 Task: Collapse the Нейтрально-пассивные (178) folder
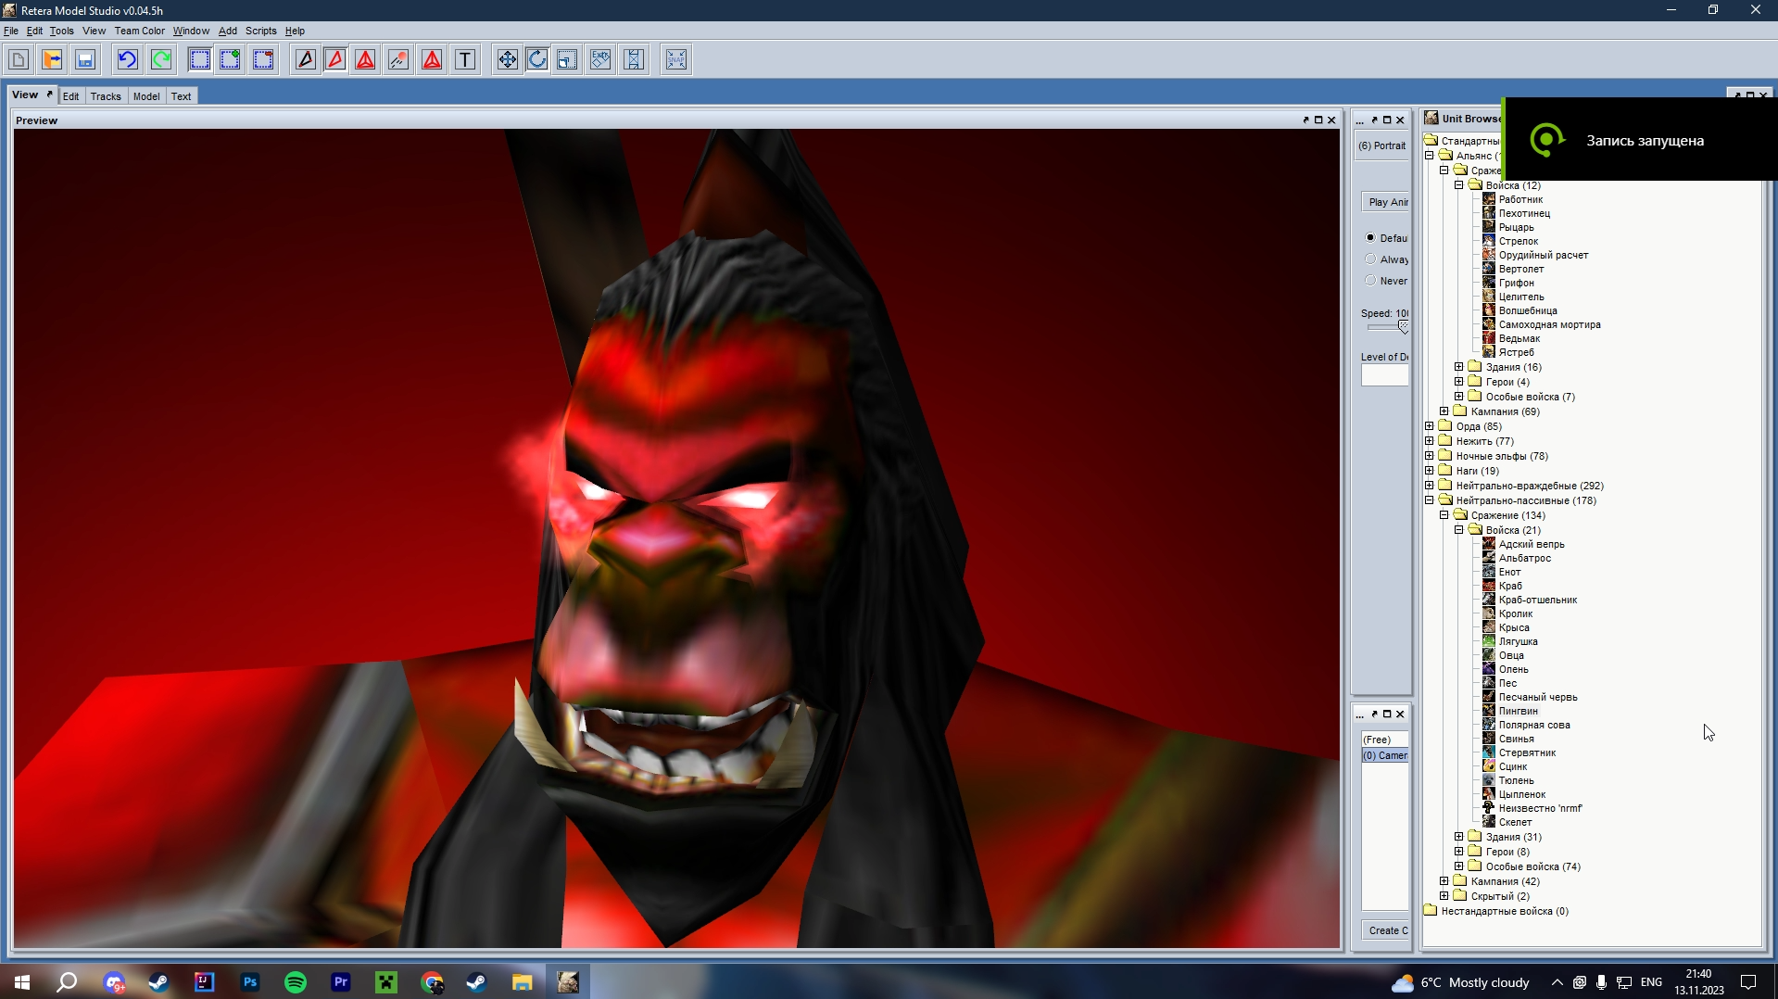pyautogui.click(x=1430, y=500)
